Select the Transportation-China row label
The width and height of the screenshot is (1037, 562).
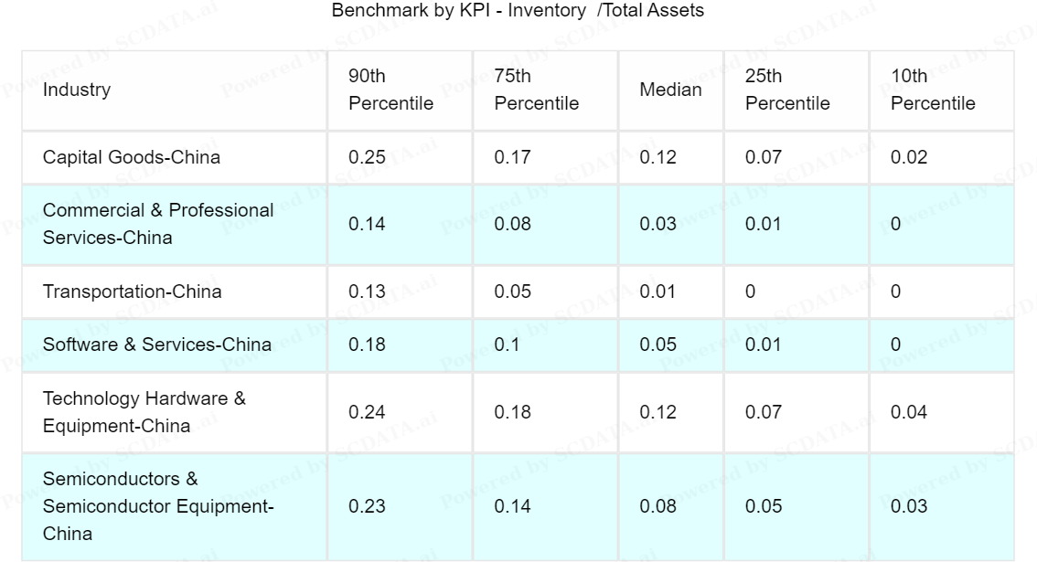click(x=132, y=292)
